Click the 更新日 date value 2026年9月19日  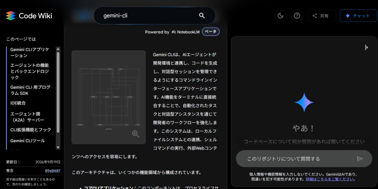(48, 162)
